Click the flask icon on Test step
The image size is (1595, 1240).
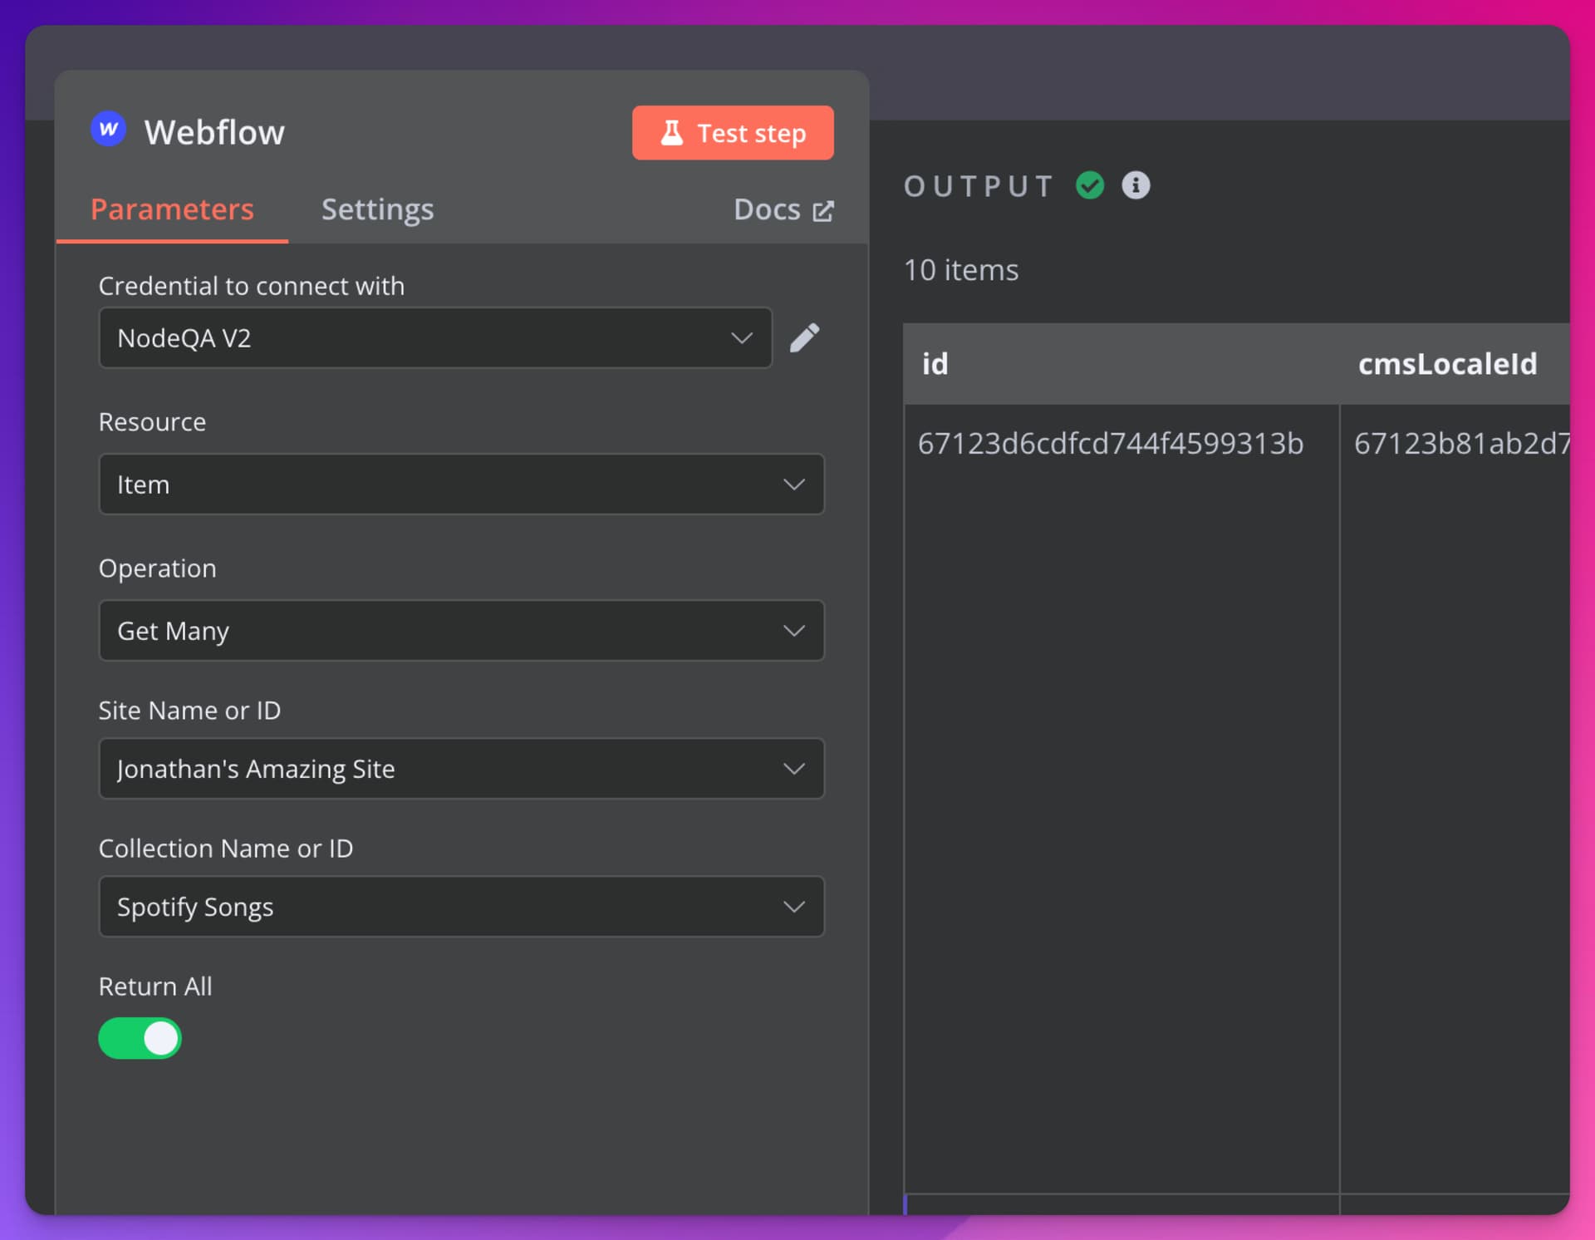point(673,132)
